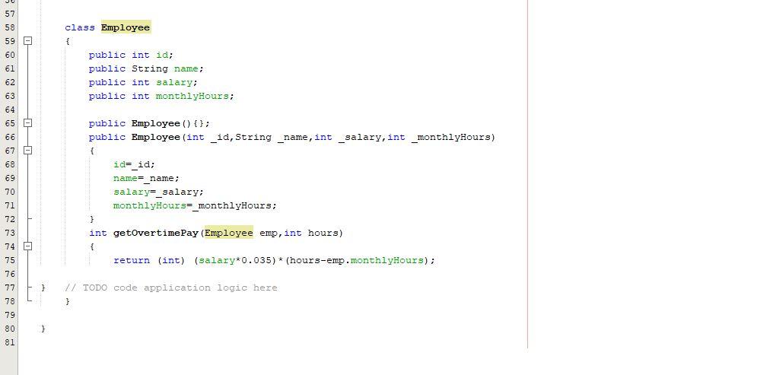The image size is (773, 375).
Task: Collapse the getOvertimePay body fold at line 74
Action: click(x=28, y=246)
